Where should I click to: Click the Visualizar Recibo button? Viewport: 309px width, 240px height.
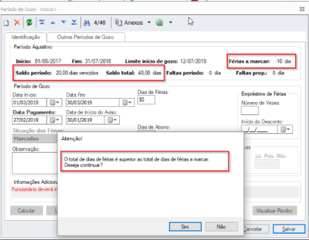click(275, 210)
